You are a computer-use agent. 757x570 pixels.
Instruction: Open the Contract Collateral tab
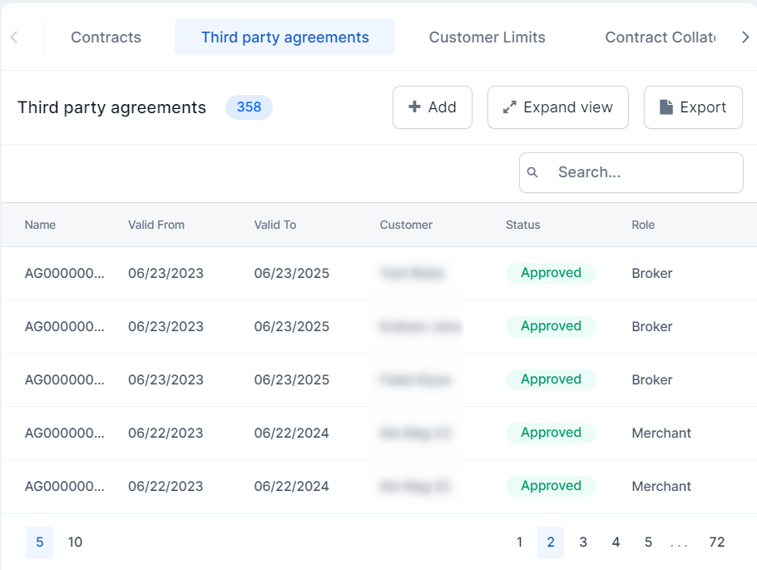click(x=659, y=37)
